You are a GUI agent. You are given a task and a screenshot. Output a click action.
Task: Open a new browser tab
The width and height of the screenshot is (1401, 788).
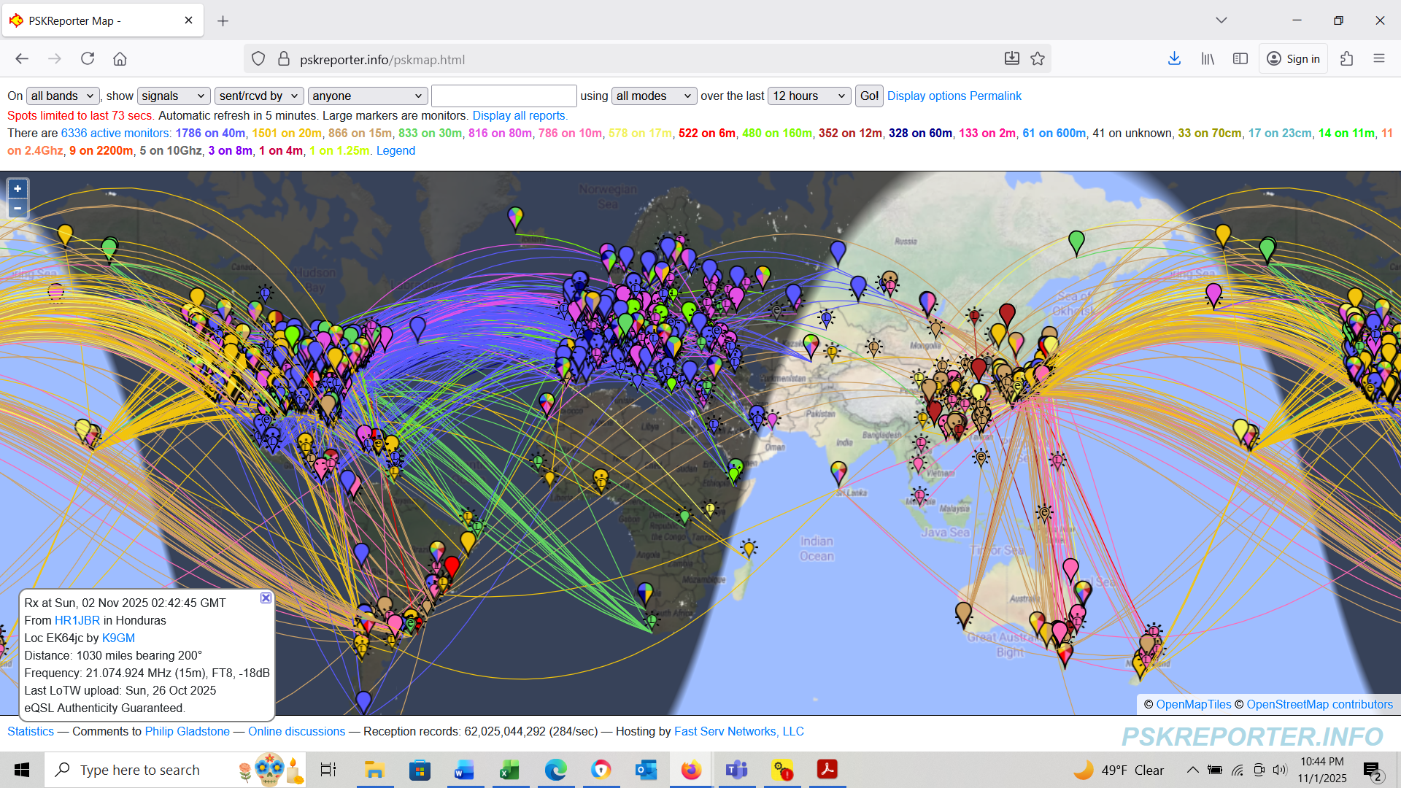click(223, 20)
